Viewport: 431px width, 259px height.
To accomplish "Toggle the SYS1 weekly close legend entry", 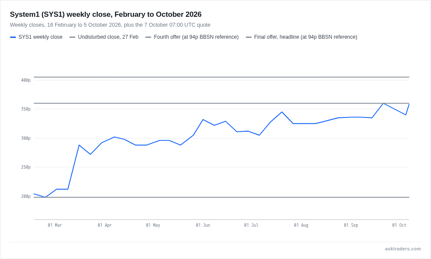I will click(x=36, y=37).
